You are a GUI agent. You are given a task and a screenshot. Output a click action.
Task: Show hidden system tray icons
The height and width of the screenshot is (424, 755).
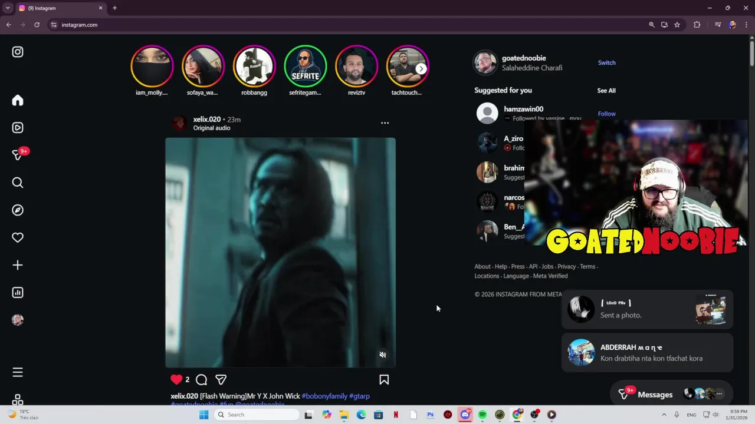pos(664,415)
